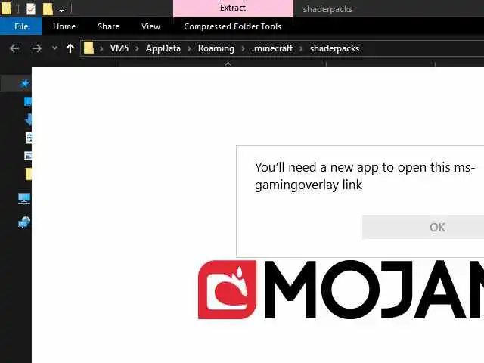The image size is (484, 363).
Task: Go back with the Back arrow
Action: 14,48
